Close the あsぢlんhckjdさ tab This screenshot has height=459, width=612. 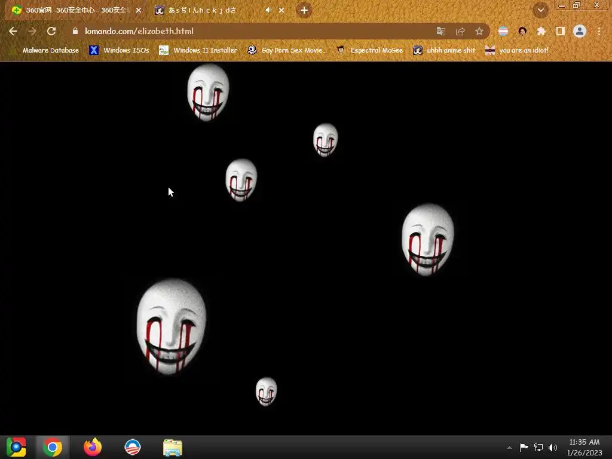coord(281,10)
